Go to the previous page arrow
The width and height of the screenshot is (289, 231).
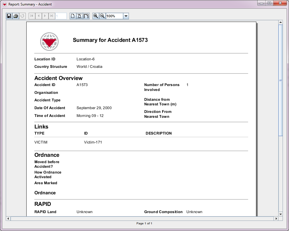pyautogui.click(x=38, y=16)
